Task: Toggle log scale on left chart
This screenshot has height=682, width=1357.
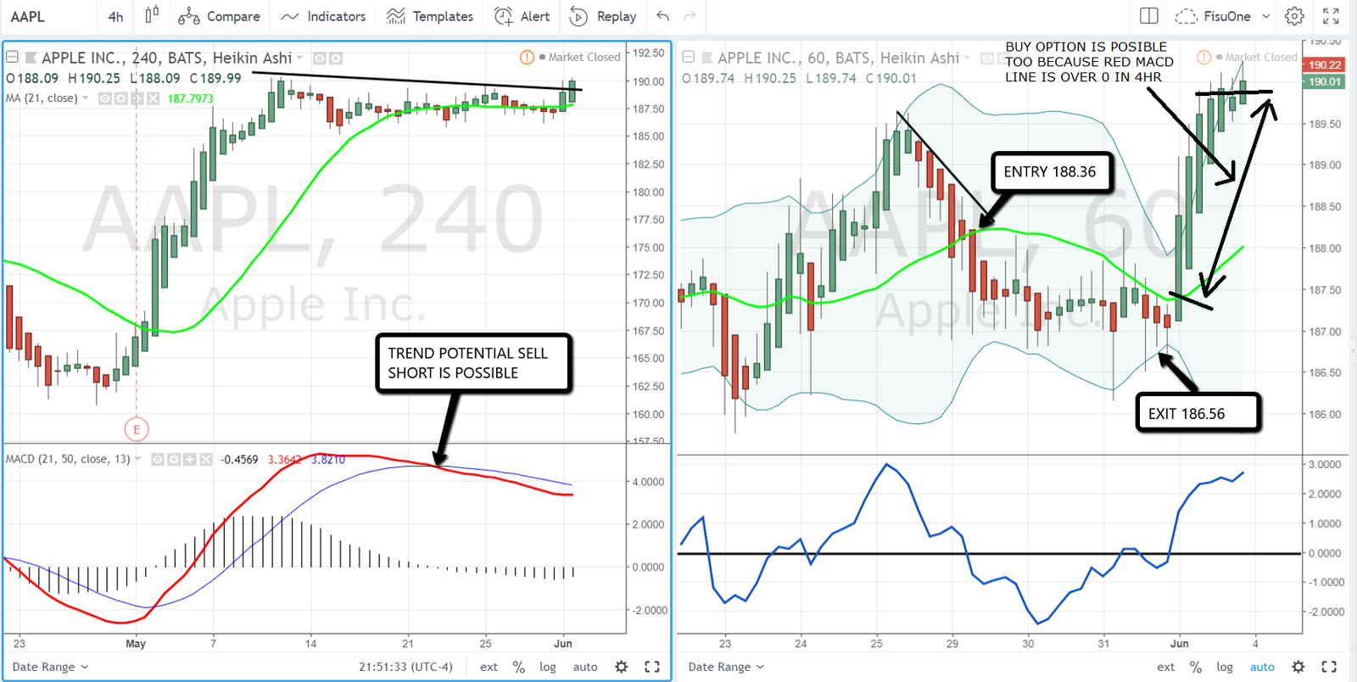Action: [x=548, y=667]
